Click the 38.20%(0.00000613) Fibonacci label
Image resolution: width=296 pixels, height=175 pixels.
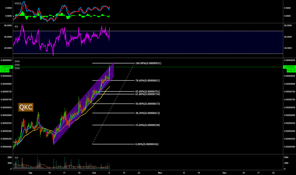point(147,113)
